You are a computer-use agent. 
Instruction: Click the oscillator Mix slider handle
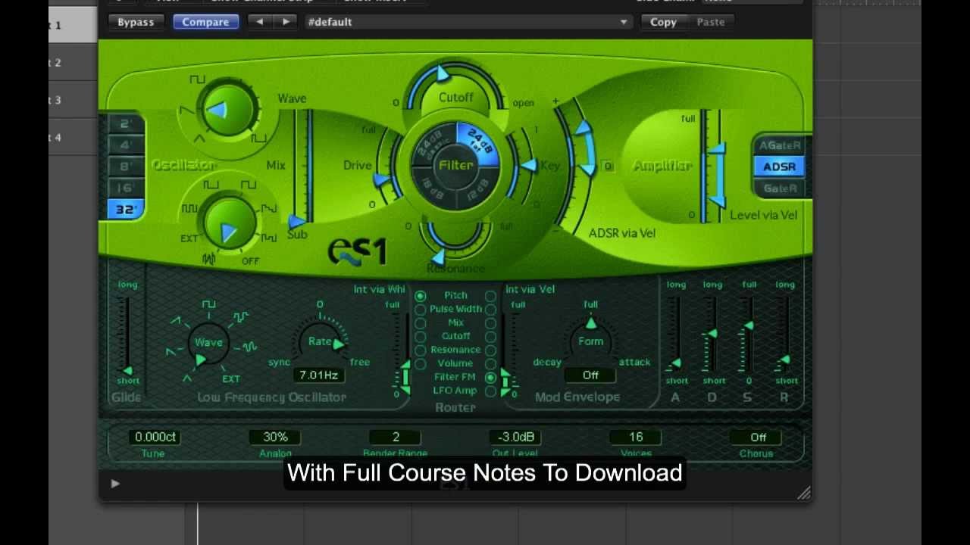pyautogui.click(x=298, y=221)
